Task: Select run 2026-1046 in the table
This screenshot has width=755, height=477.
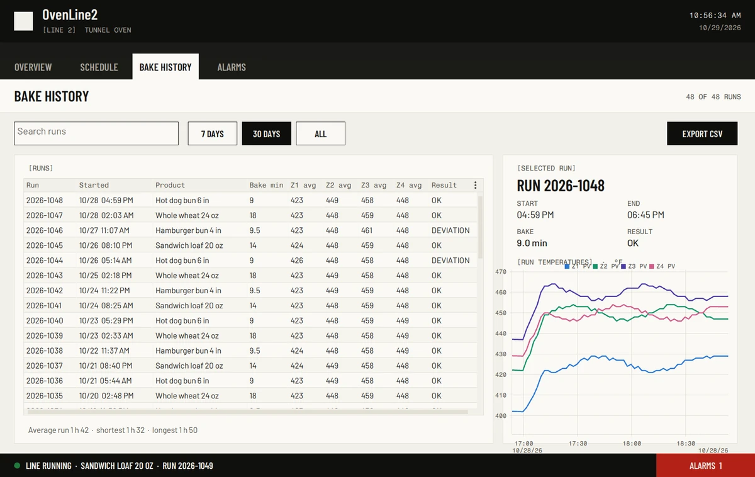Action: coord(251,230)
